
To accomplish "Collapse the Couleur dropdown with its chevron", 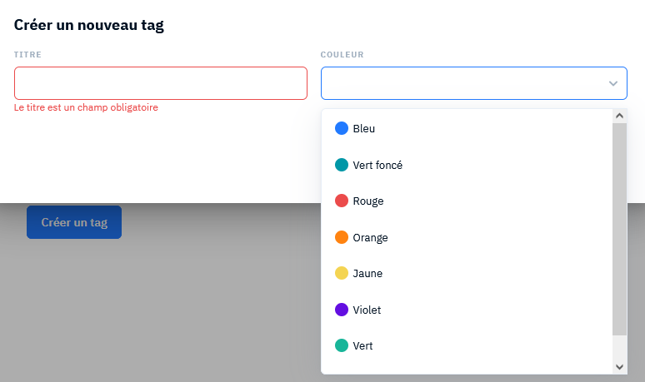I will (612, 83).
